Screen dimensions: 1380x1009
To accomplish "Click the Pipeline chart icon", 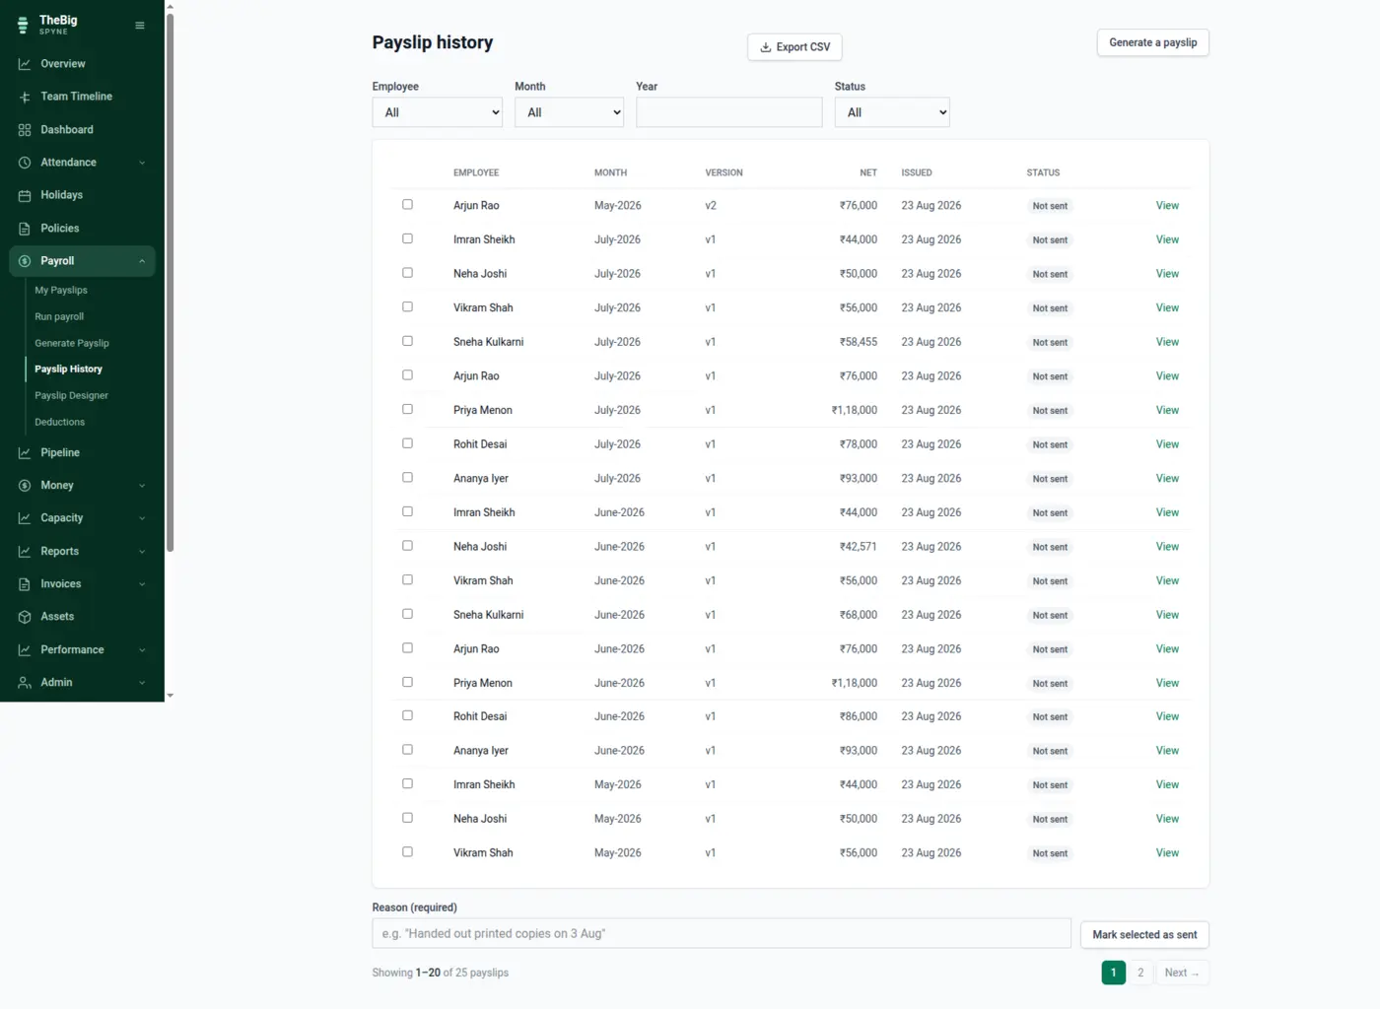I will (x=25, y=453).
